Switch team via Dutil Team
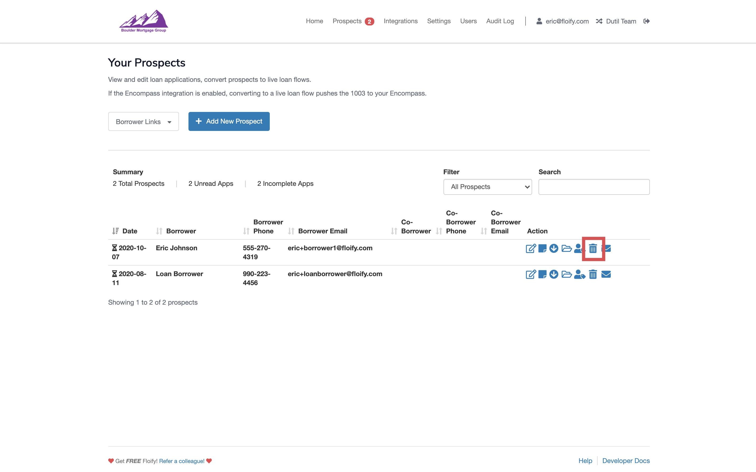This screenshot has width=756, height=472. (x=621, y=21)
